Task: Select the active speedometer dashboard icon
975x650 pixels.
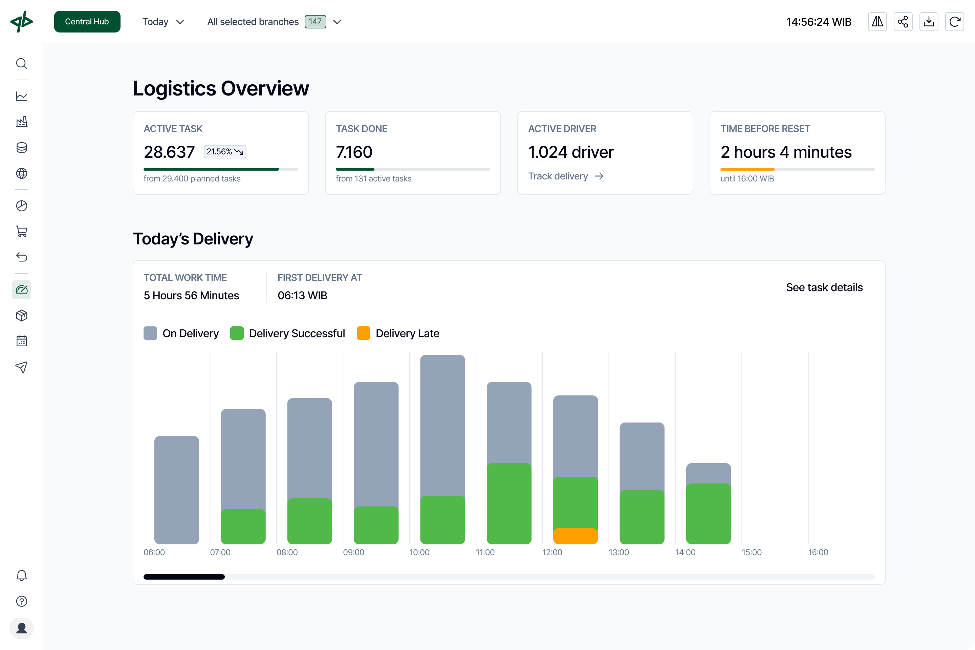Action: coord(22,290)
